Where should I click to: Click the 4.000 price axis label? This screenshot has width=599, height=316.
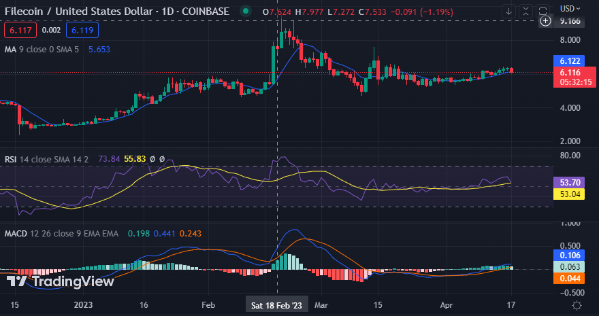pos(570,108)
